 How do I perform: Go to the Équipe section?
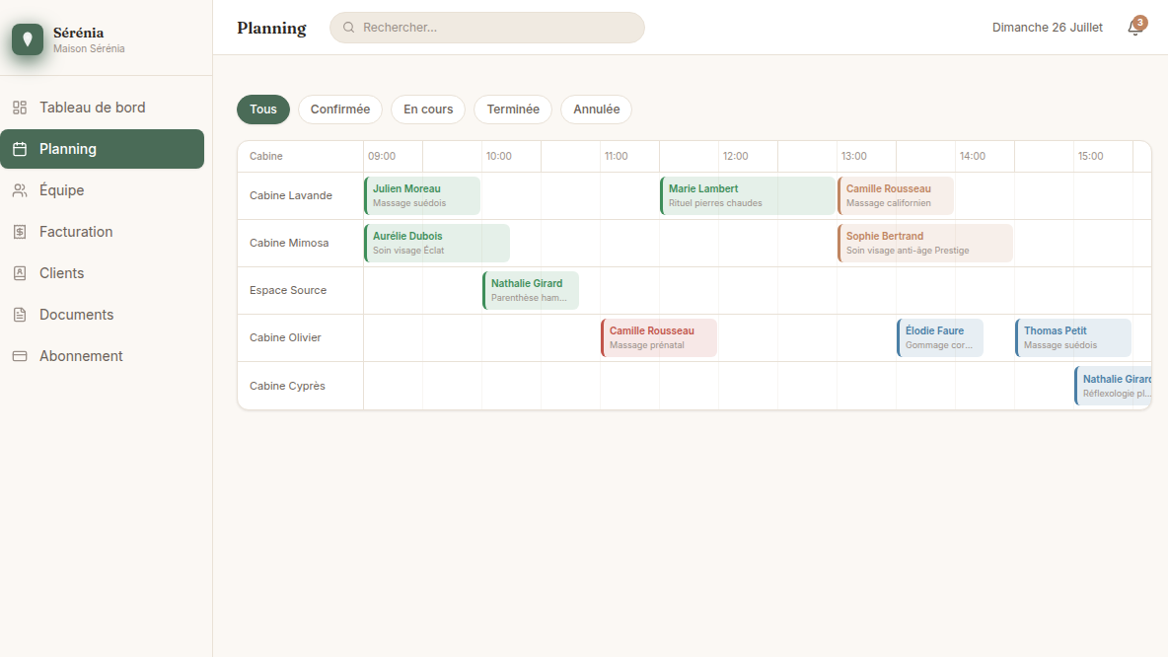[x=102, y=190]
